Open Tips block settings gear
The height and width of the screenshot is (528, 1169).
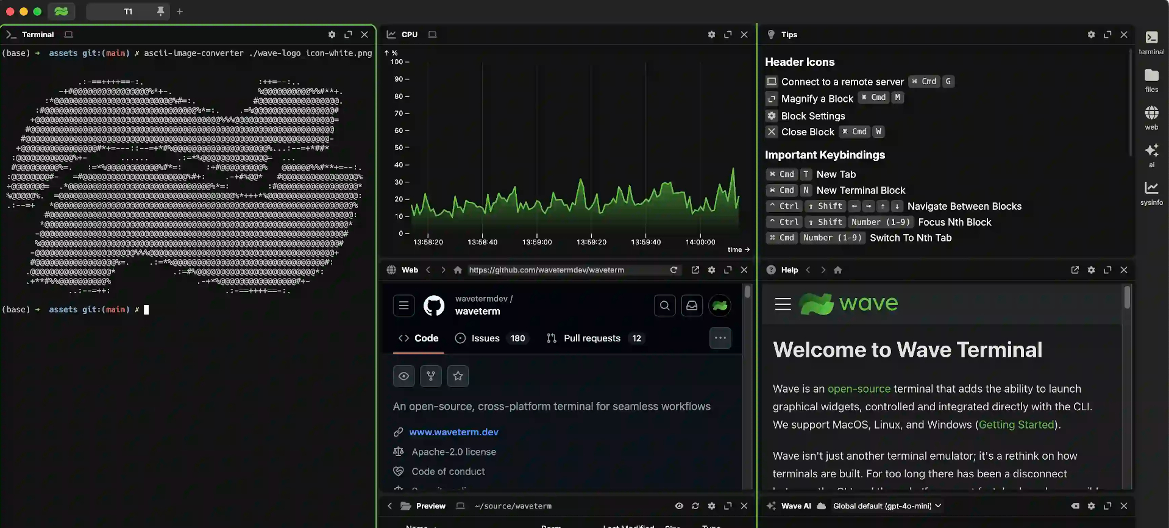[x=1091, y=35]
